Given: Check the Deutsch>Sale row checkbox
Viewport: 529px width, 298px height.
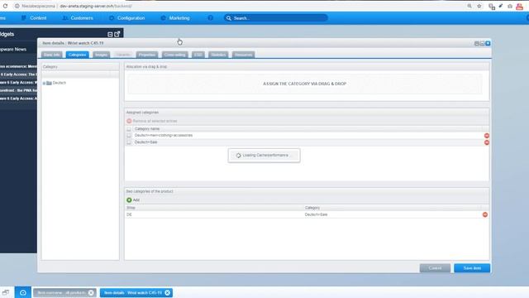Looking at the screenshot, I should pos(129,142).
